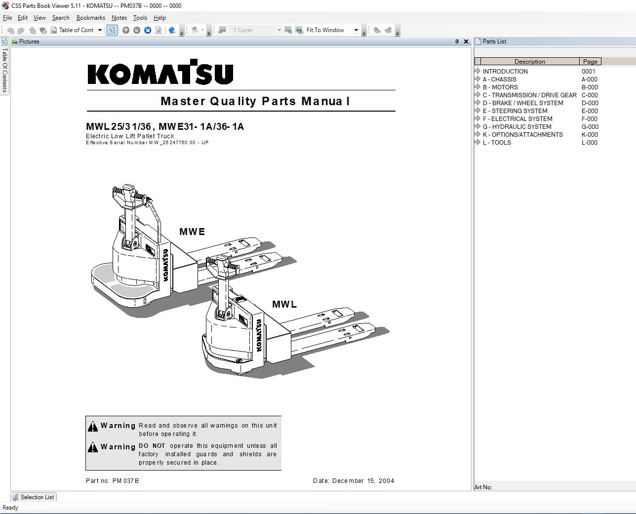636x514 pixels.
Task: Open the Fit To Window zoom dropdown
Action: coord(356,30)
